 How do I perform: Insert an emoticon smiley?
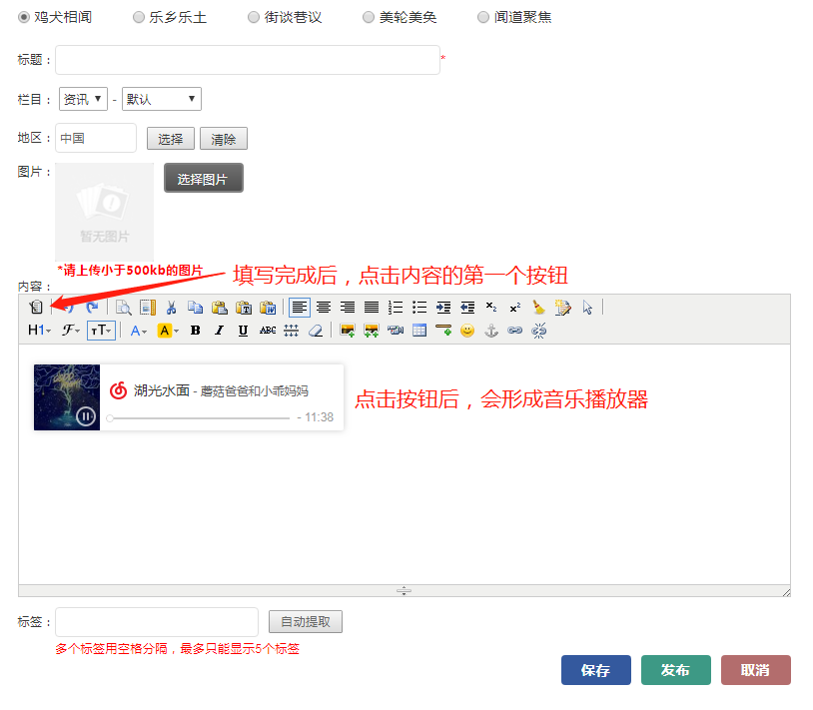467,331
